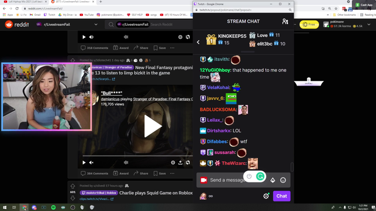The width and height of the screenshot is (376, 211).
Task: Click username BADLUCKSOMA in chat
Action: click(218, 110)
